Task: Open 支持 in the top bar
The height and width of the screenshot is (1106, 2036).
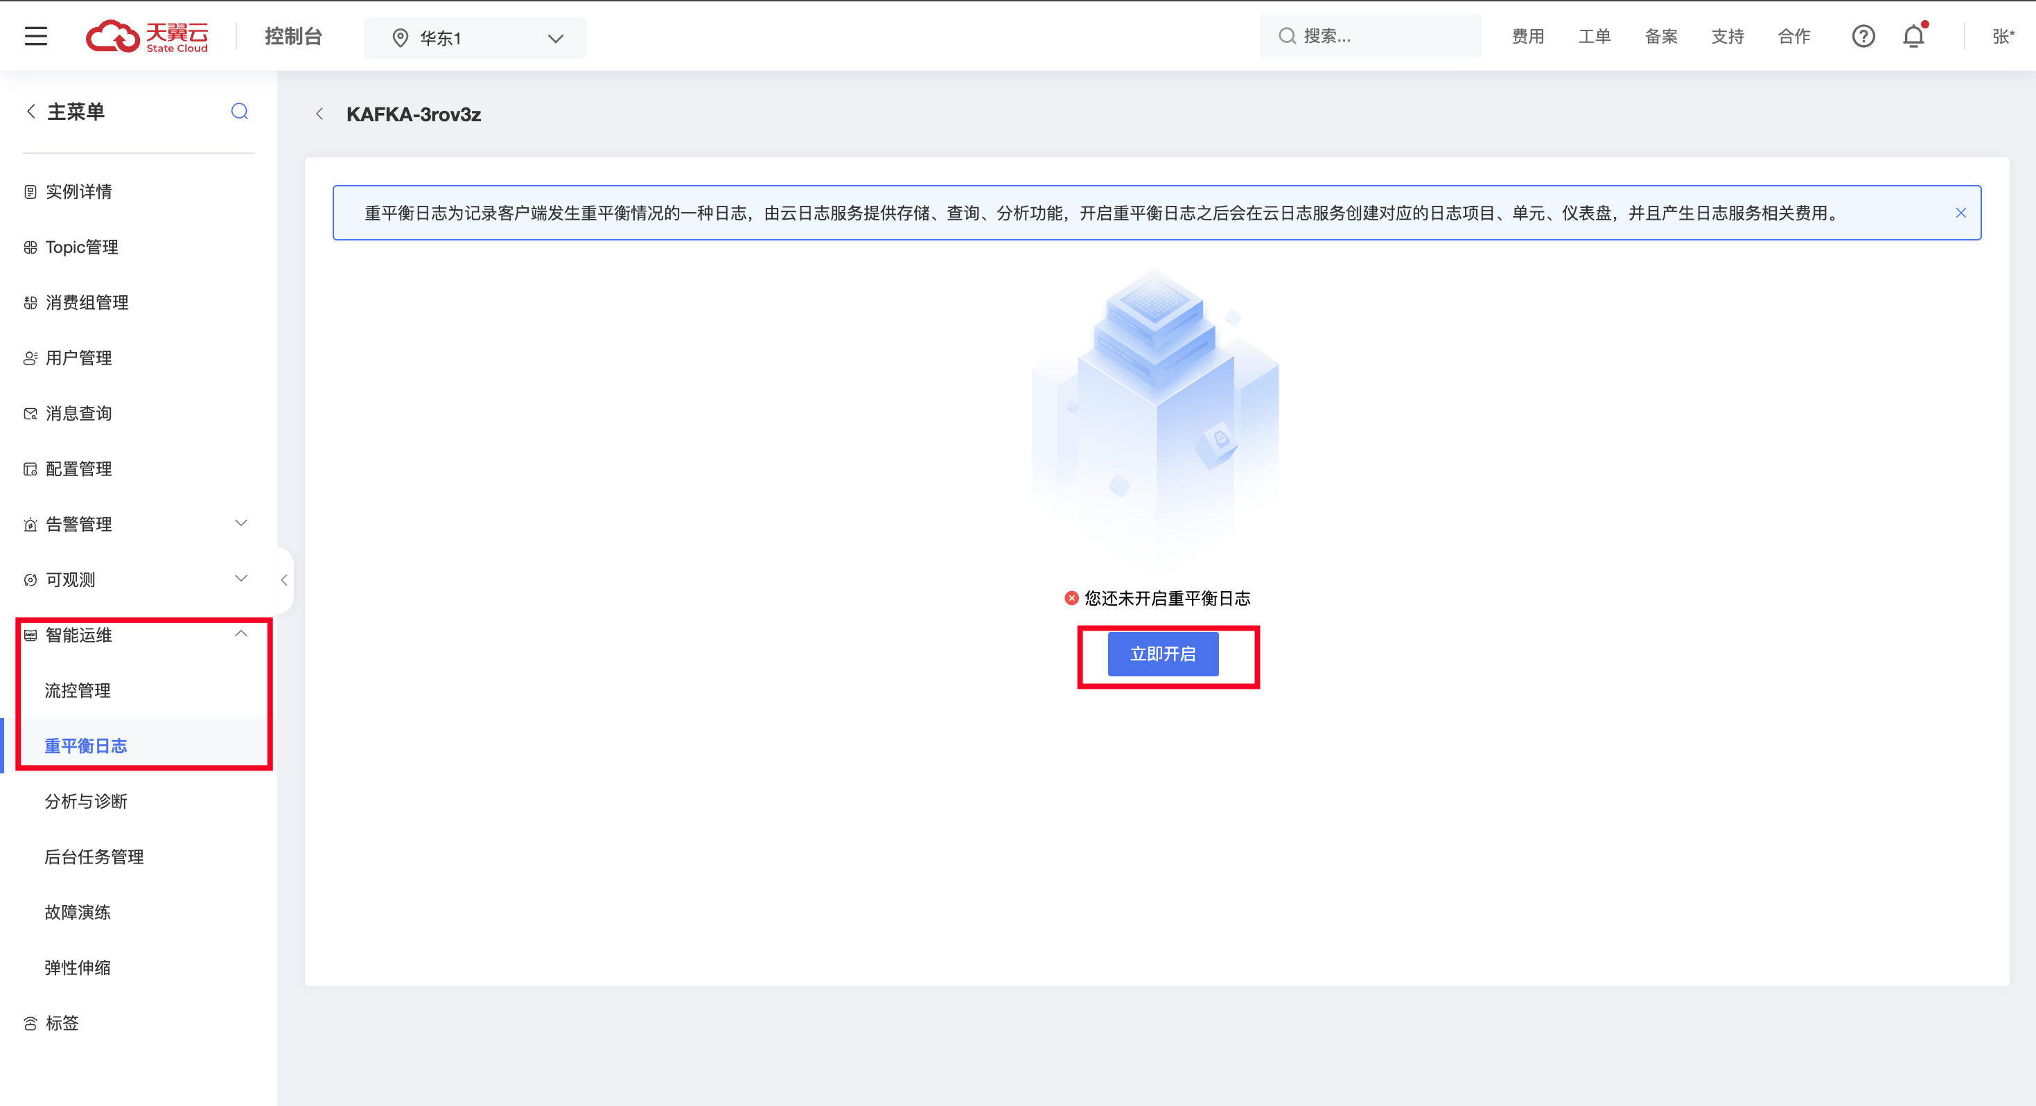Action: [1727, 36]
